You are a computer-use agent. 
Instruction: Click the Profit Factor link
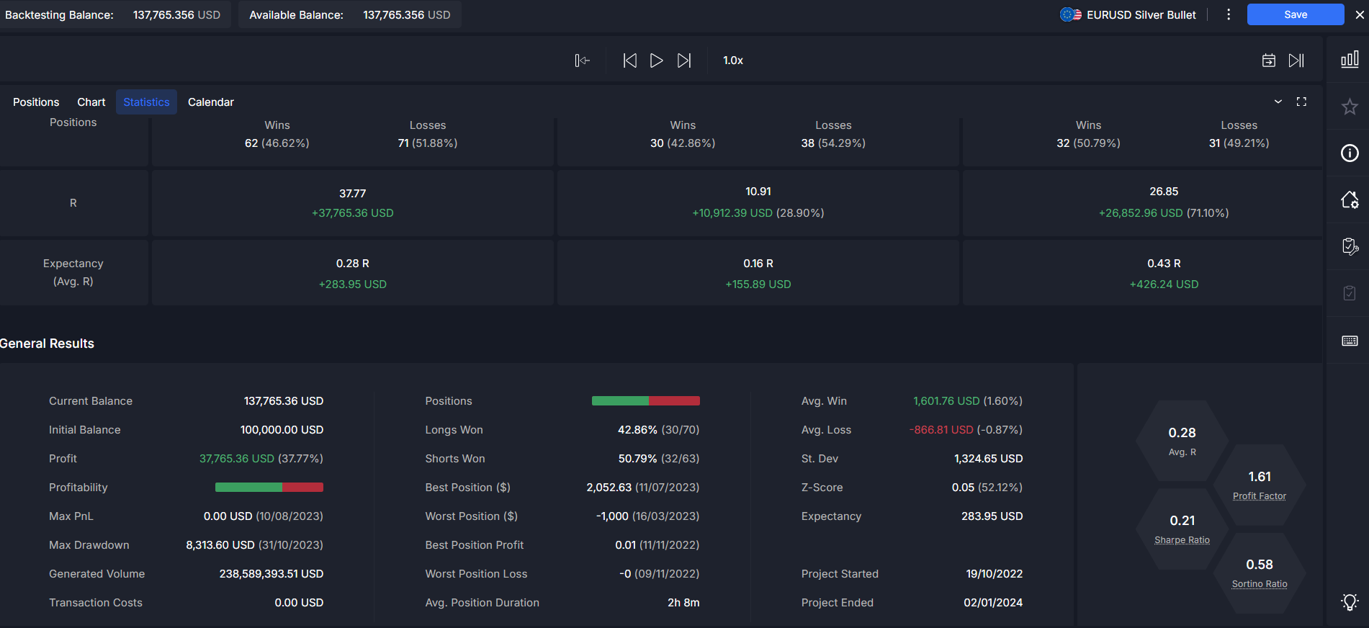pyautogui.click(x=1259, y=496)
